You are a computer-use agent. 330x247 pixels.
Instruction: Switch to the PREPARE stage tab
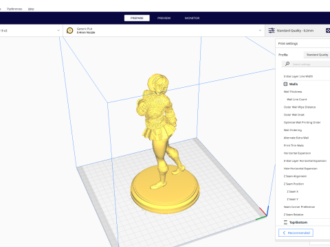[137, 18]
